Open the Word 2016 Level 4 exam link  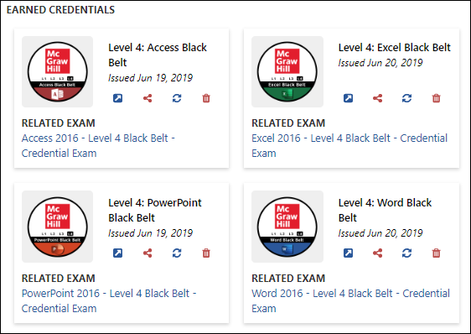pos(351,300)
